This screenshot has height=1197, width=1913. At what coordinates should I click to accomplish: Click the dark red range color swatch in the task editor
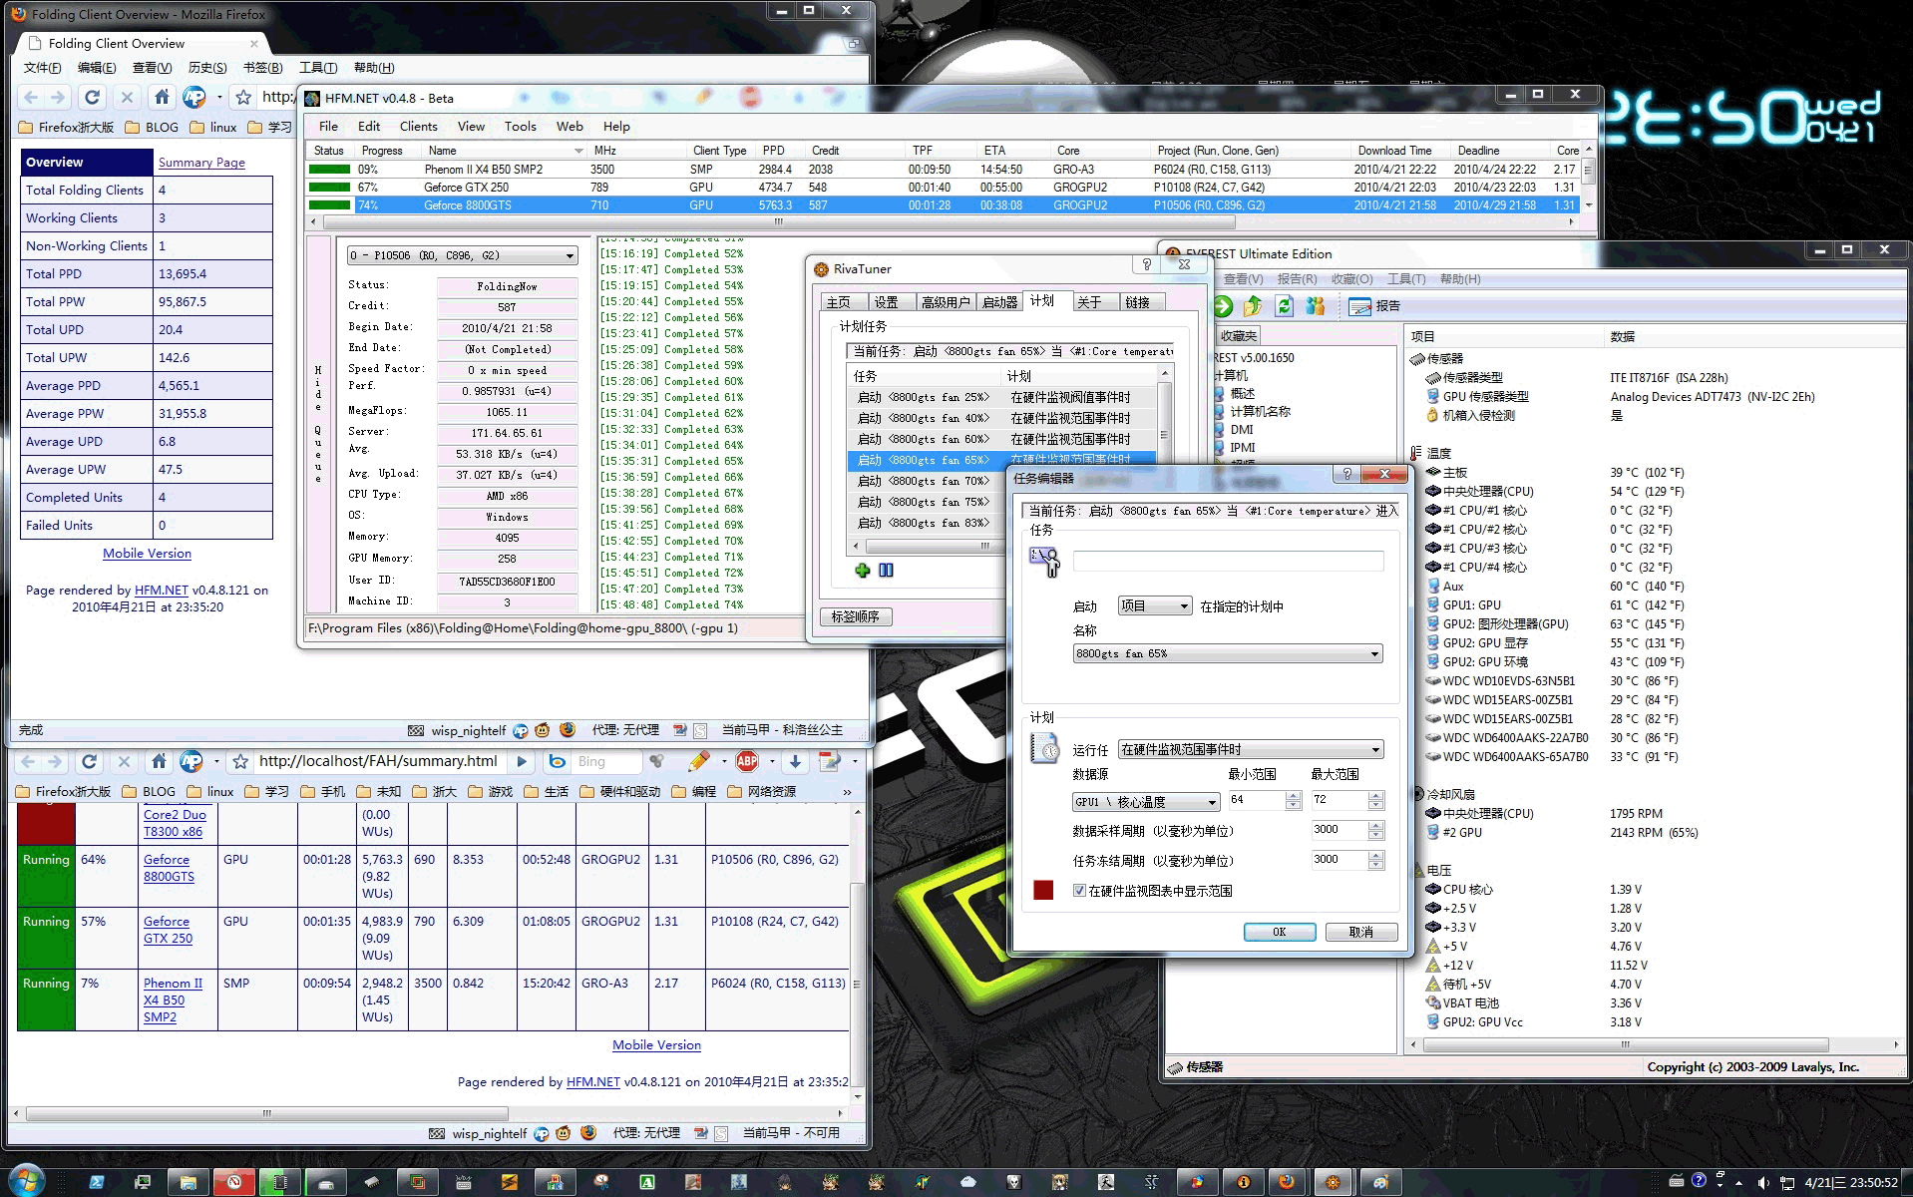[x=1043, y=890]
